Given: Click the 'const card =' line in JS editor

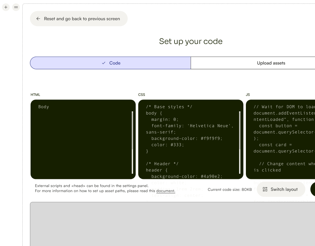Looking at the screenshot, I should tap(273, 145).
